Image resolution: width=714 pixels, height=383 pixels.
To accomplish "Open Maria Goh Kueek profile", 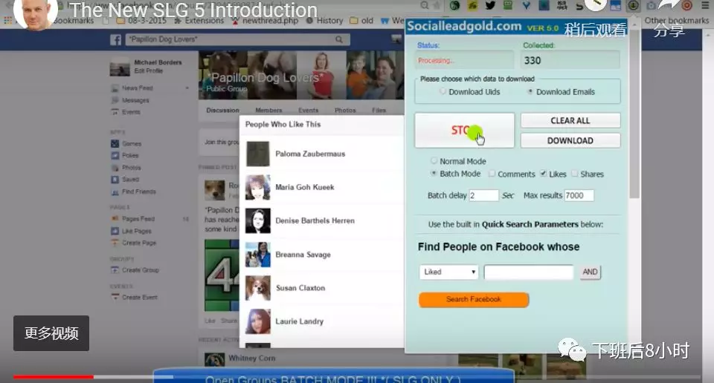I will point(305,187).
